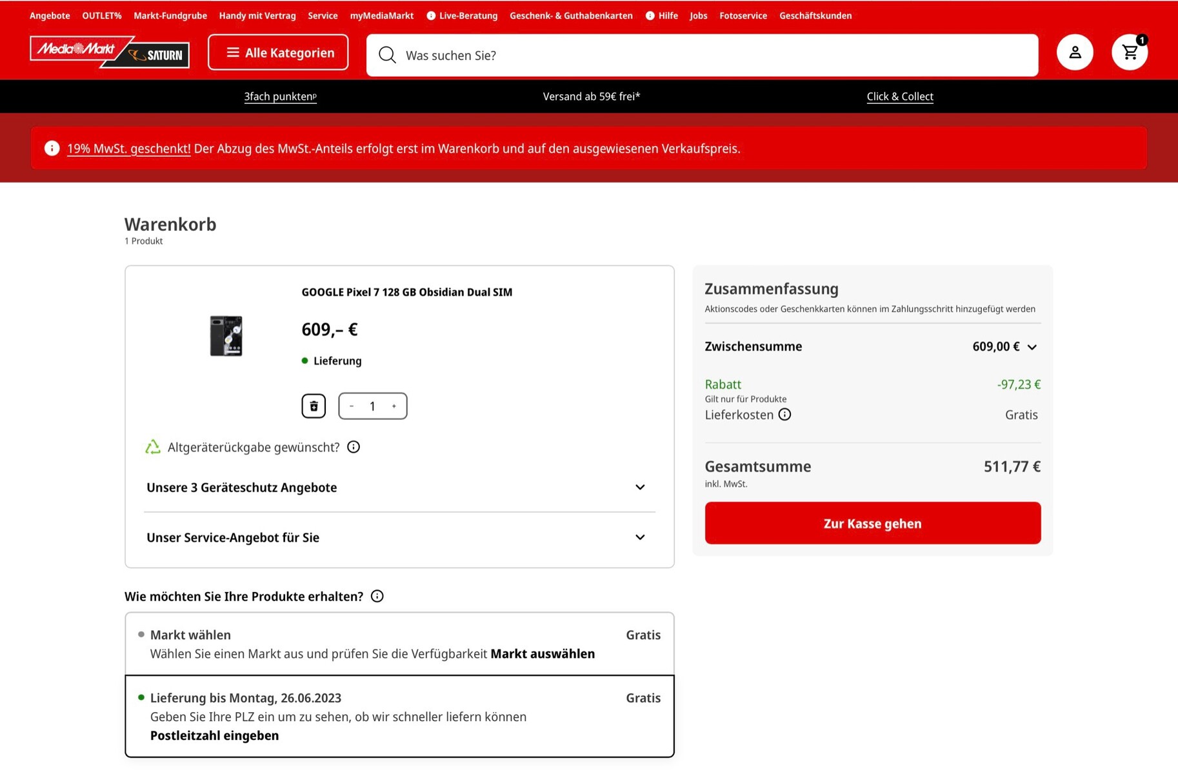Viewport: 1178px width, 774px height.
Task: Open the 19% MwSt. geschenkt! link
Action: pos(129,148)
